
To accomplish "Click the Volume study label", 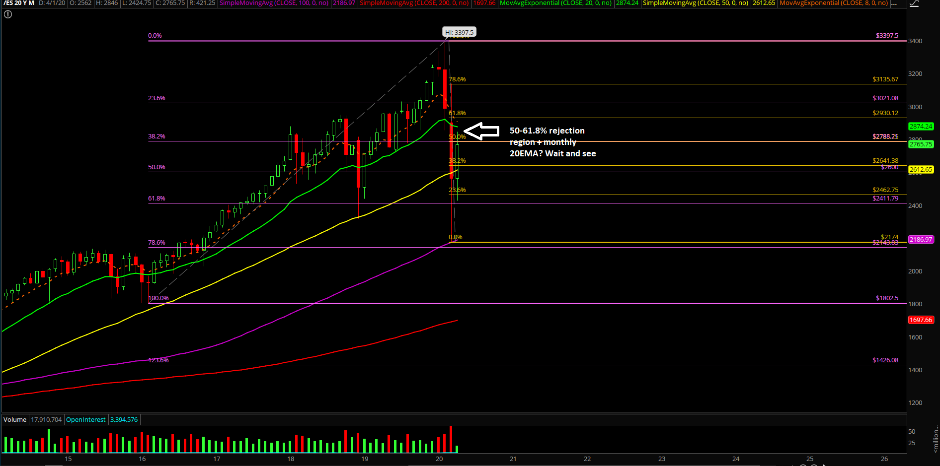I will [15, 420].
